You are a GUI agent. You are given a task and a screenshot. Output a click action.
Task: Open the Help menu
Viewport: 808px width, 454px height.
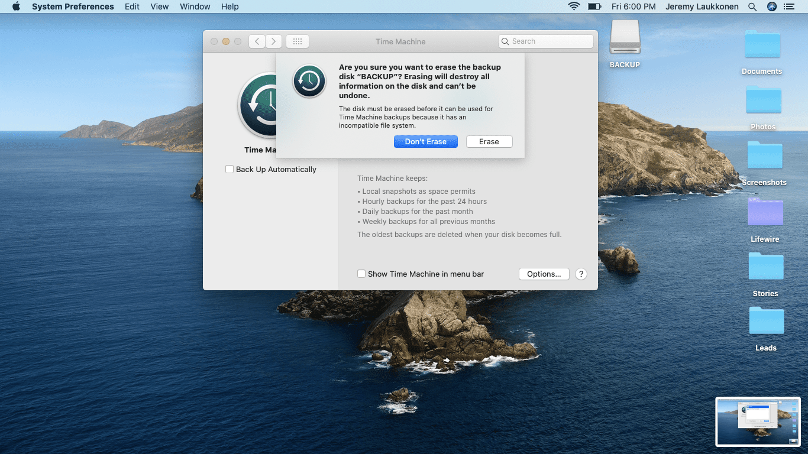click(230, 7)
